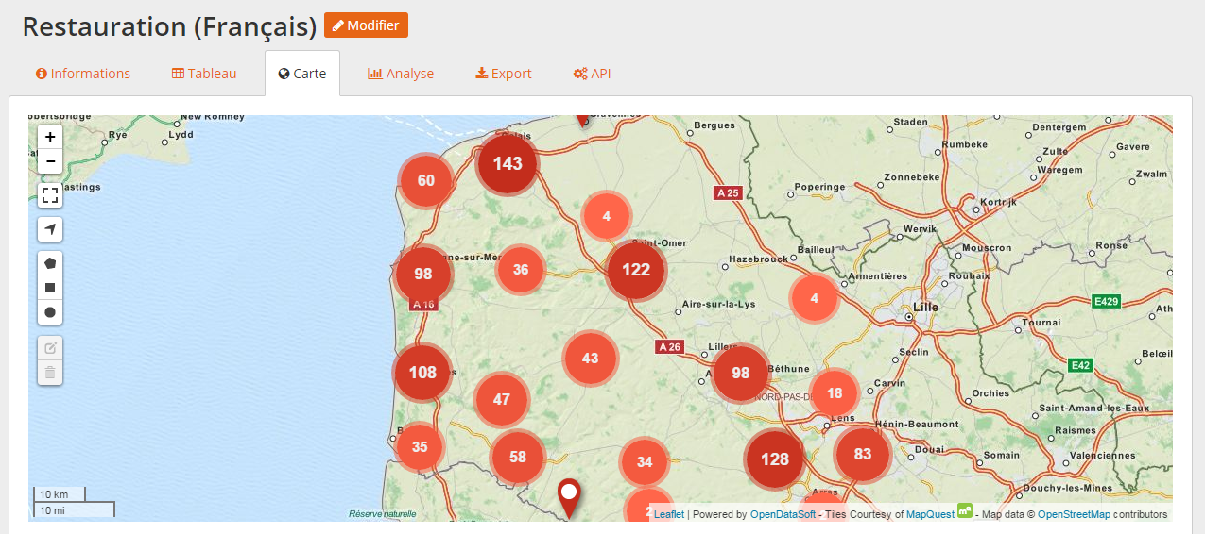The width and height of the screenshot is (1205, 534).
Task: Open the OpenStreetMap link
Action: click(x=1074, y=514)
